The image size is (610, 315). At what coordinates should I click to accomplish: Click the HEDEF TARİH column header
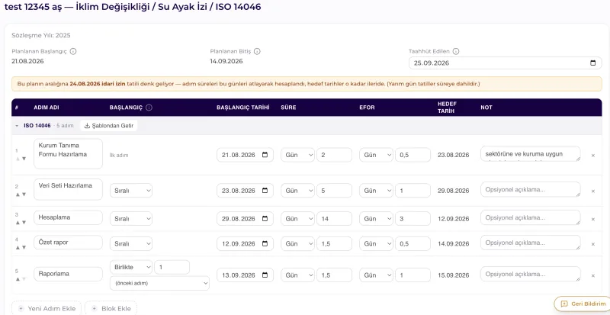pyautogui.click(x=447, y=108)
